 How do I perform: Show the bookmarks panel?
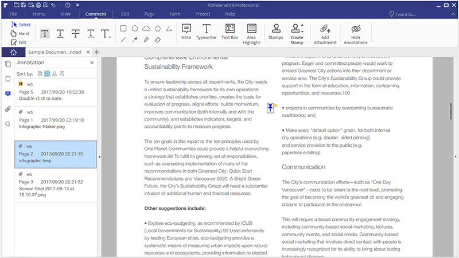tap(8, 79)
